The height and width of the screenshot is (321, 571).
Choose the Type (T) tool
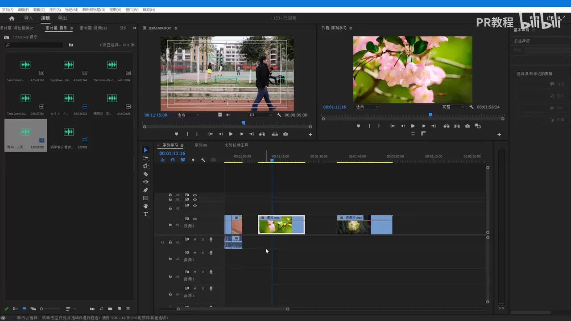coord(145,214)
